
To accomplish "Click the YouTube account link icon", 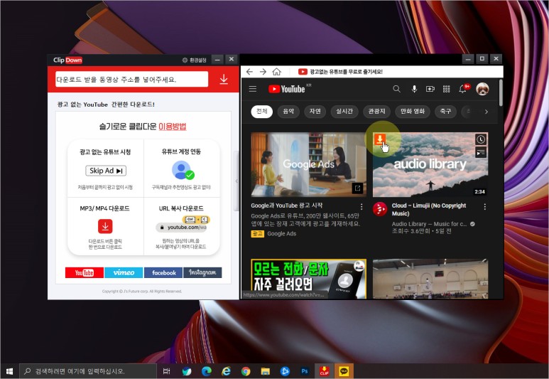I will 183,171.
